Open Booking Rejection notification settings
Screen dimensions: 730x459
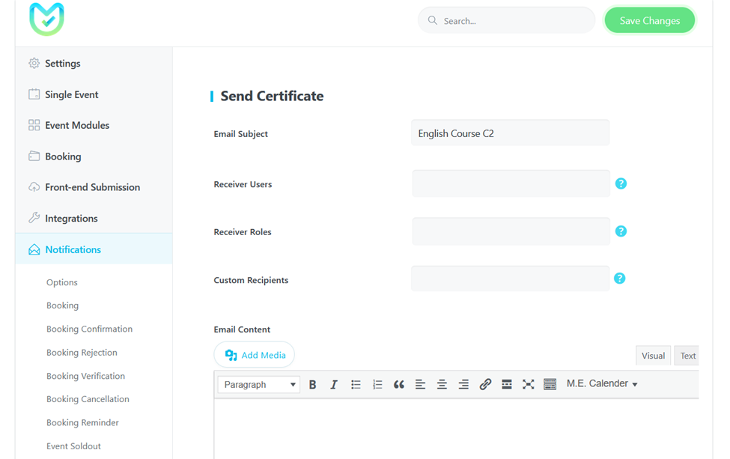[82, 353]
